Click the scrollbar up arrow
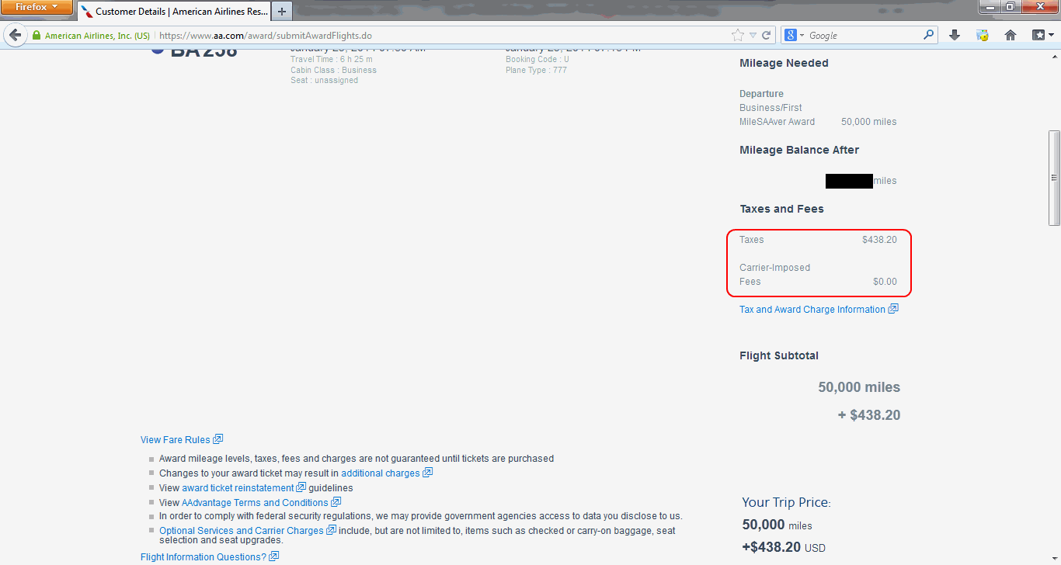The image size is (1061, 565). [x=1054, y=56]
